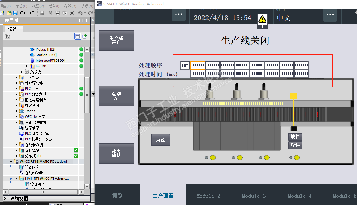Click the column layout icon in 项目树 header
This screenshot has height=205, width=357.
point(81,21)
